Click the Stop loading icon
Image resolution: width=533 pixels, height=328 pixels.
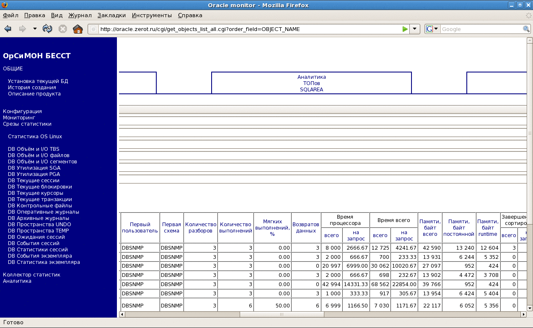(x=63, y=29)
